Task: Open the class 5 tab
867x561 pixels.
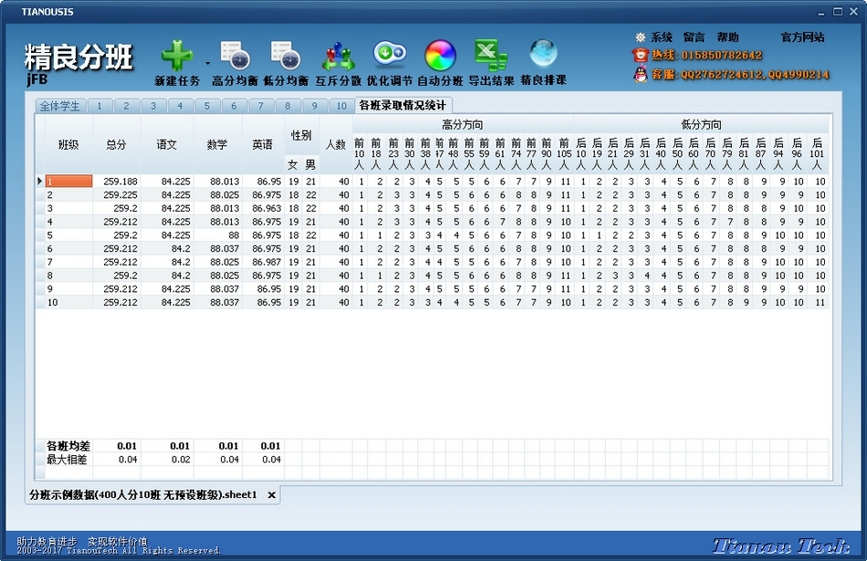Action: click(206, 106)
